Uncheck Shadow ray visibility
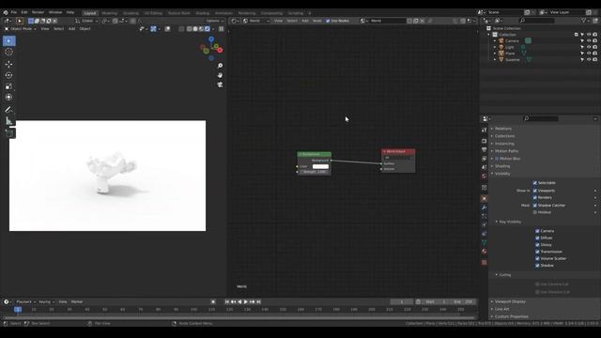 537,266
